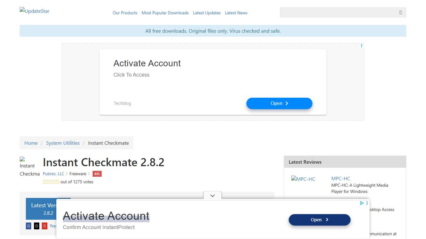
Task: Click the search icon in the top bar
Action: click(x=400, y=12)
